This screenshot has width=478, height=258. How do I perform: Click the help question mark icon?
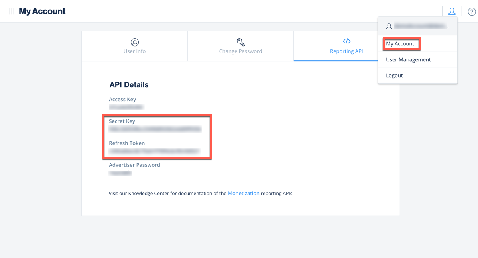[x=472, y=11]
